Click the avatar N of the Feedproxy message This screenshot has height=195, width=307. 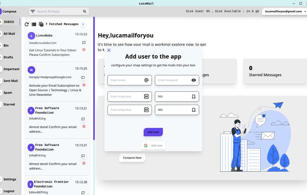coord(31,70)
